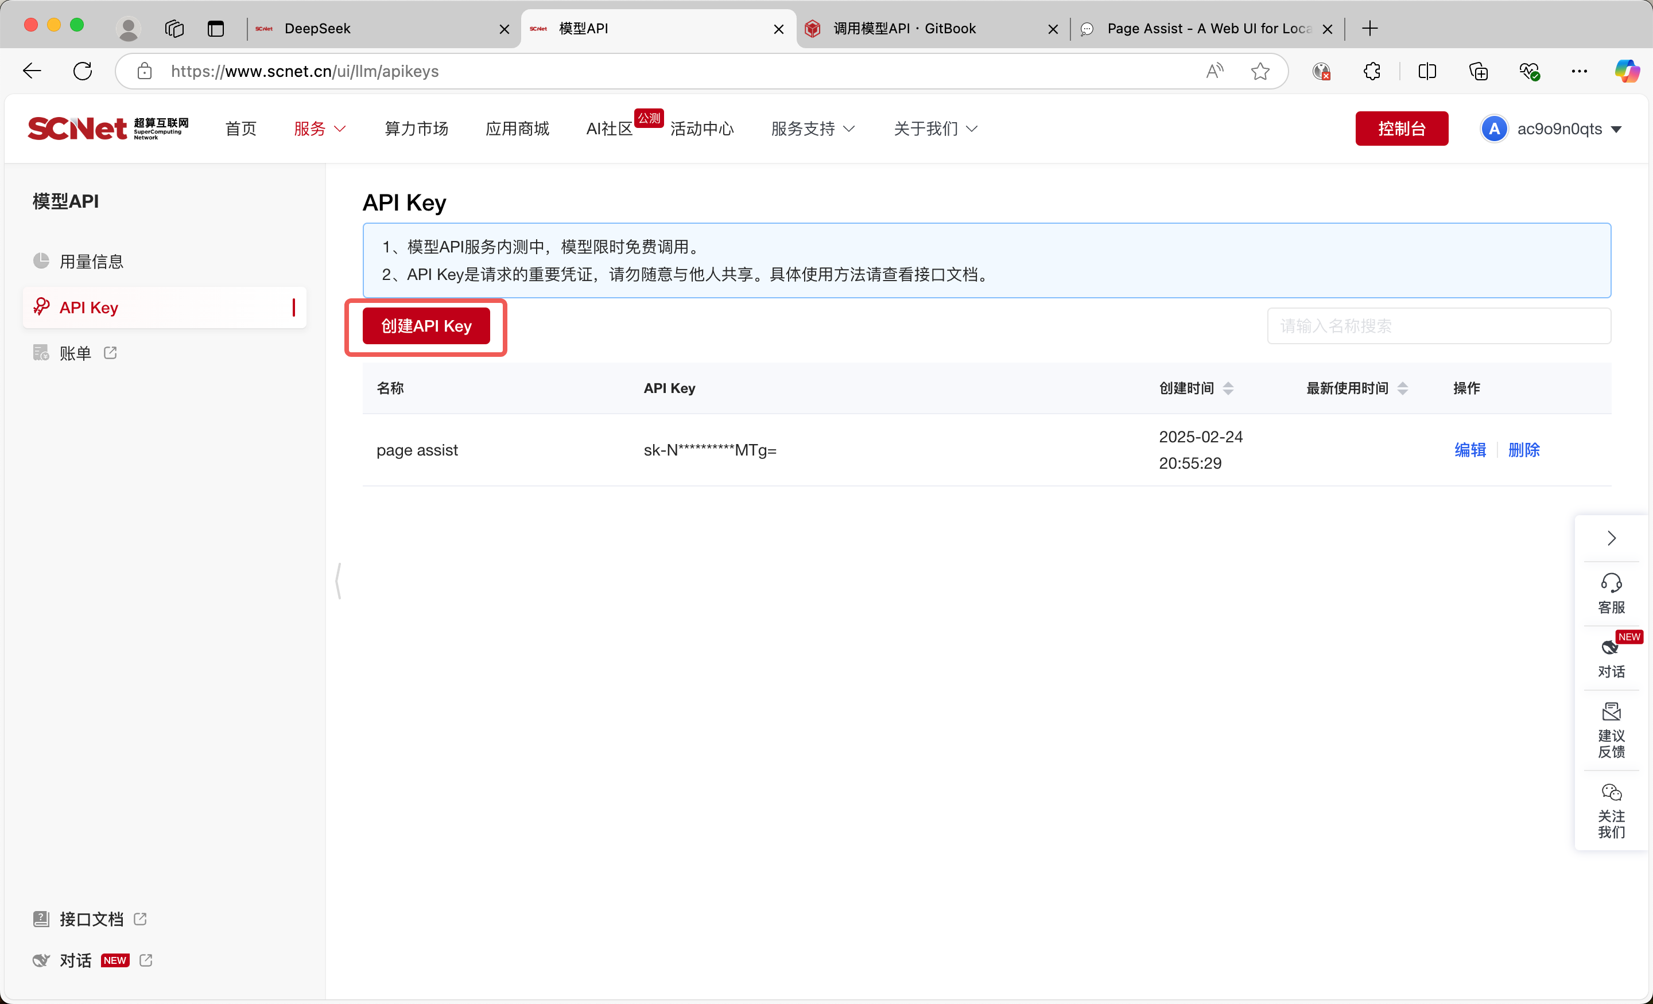Open 算力市场 in navigation

coord(417,129)
